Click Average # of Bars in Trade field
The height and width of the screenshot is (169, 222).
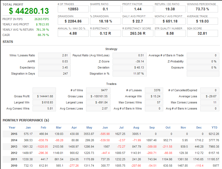coord(203,55)
